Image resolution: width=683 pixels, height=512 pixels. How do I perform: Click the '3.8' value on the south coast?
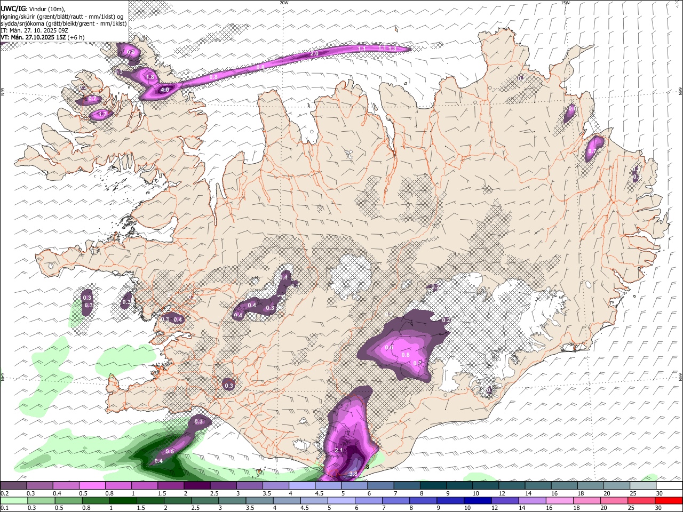pyautogui.click(x=353, y=474)
